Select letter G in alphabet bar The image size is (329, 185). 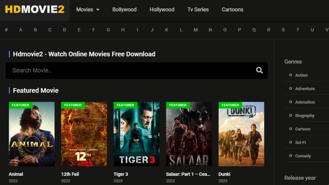108,30
